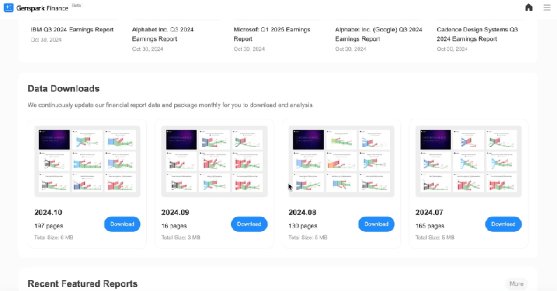Download the 2024.08 data package

click(376, 224)
